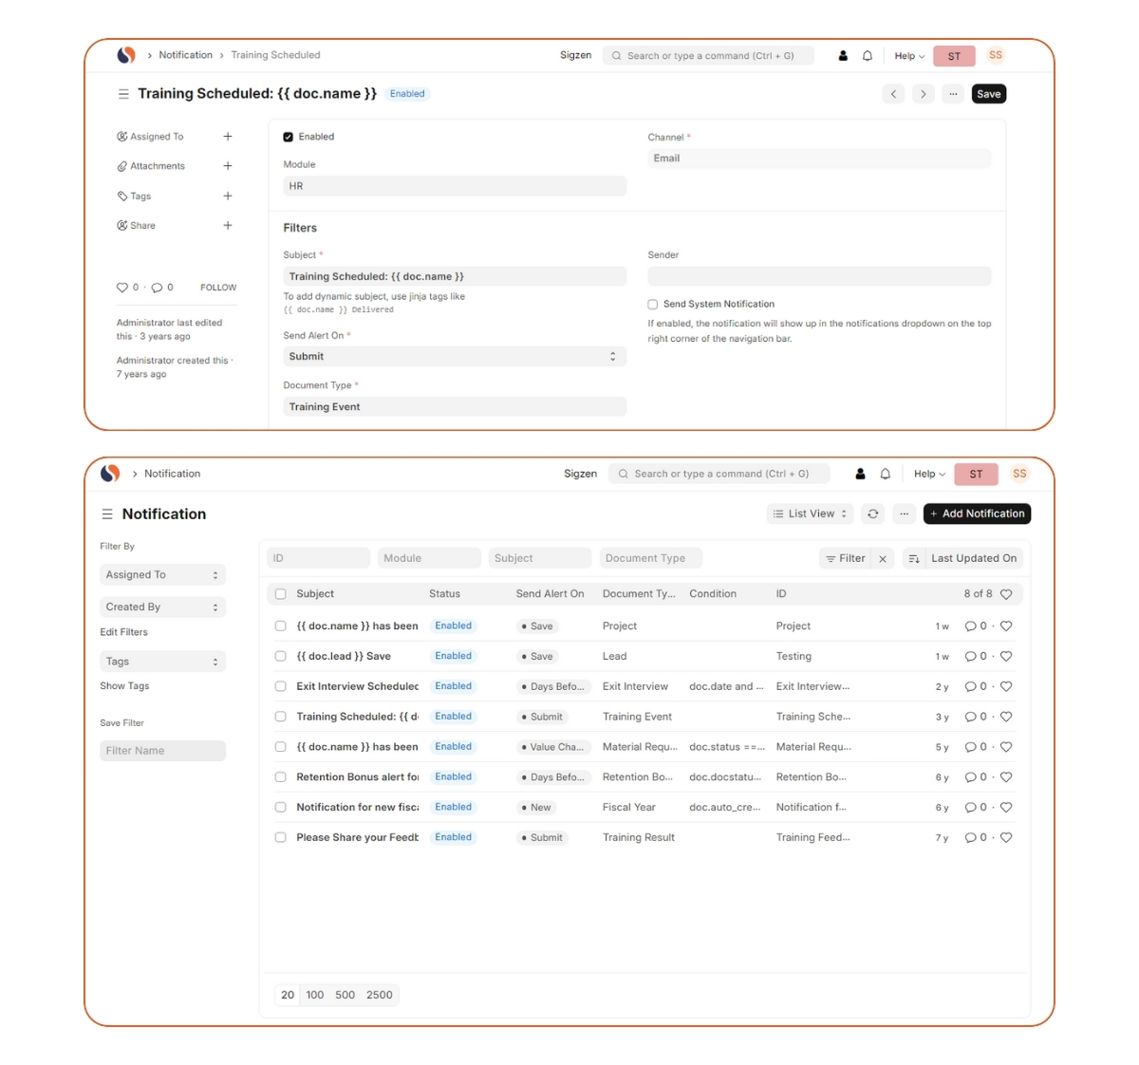This screenshot has height=1065, width=1139.
Task: Open the Send Alert On dropdown
Action: (454, 357)
